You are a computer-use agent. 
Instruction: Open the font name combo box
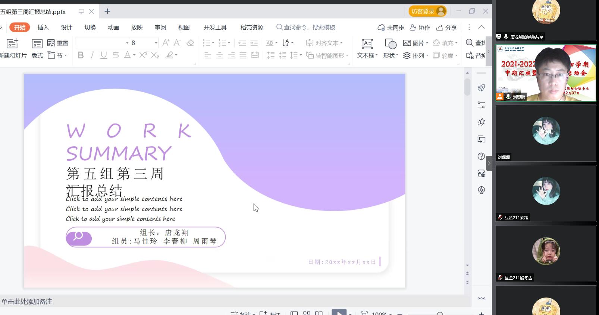102,43
